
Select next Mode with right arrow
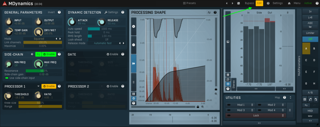pyautogui.click(x=60, y=39)
